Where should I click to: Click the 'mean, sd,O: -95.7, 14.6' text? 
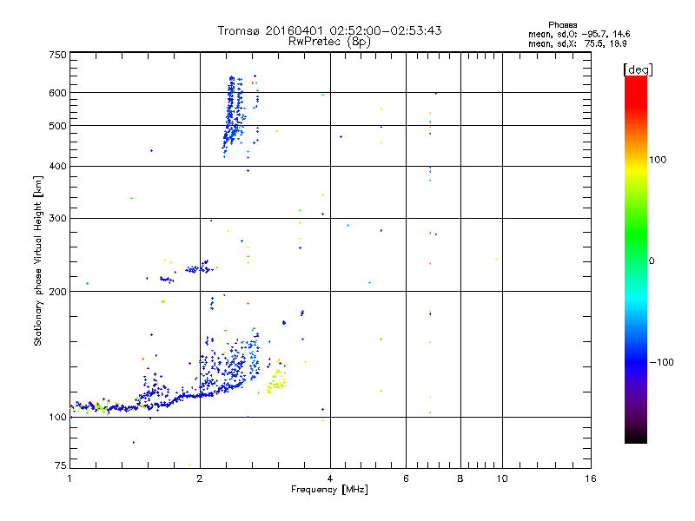[579, 34]
